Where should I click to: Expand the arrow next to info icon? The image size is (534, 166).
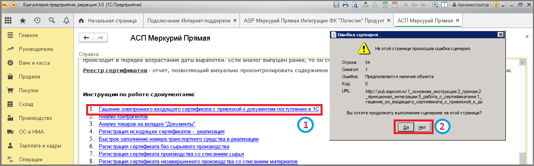503,6
